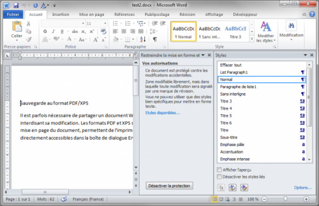319x206 pixels.
Task: Open the Word help question mark
Action: [312, 14]
